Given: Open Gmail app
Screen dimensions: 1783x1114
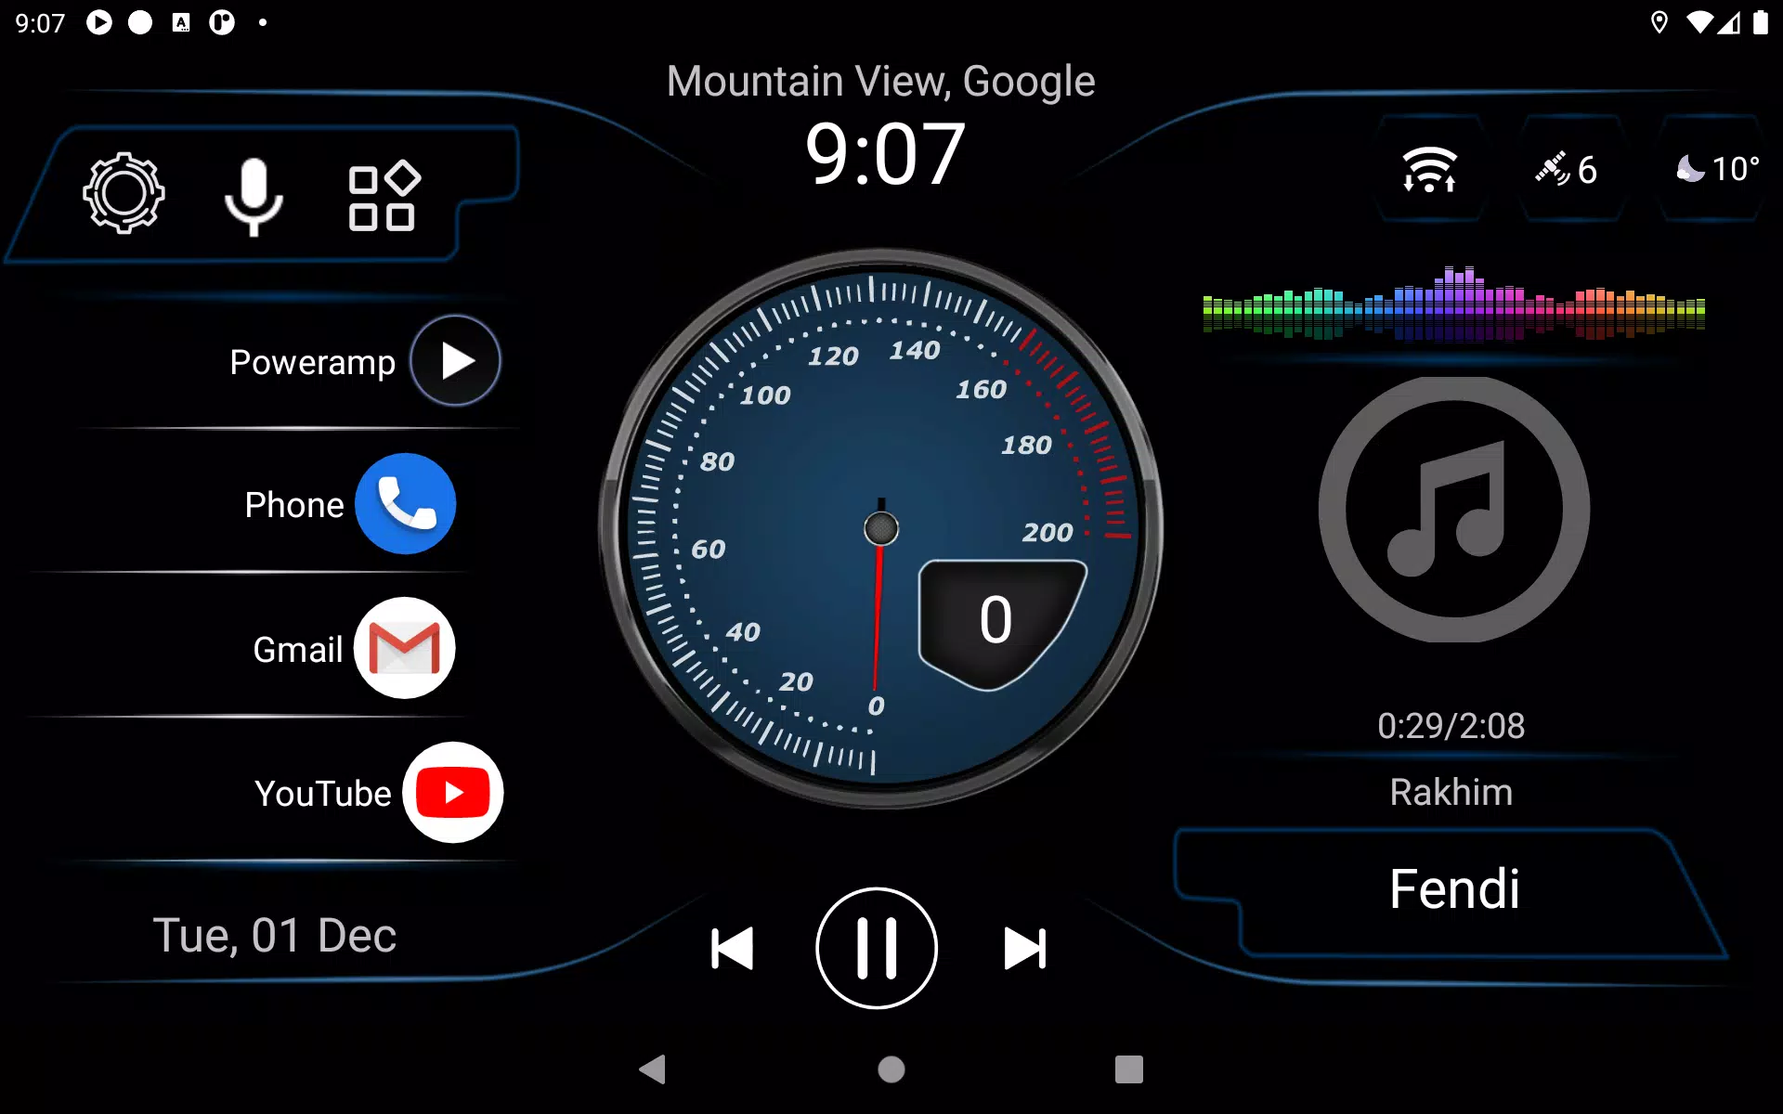Looking at the screenshot, I should pyautogui.click(x=403, y=648).
